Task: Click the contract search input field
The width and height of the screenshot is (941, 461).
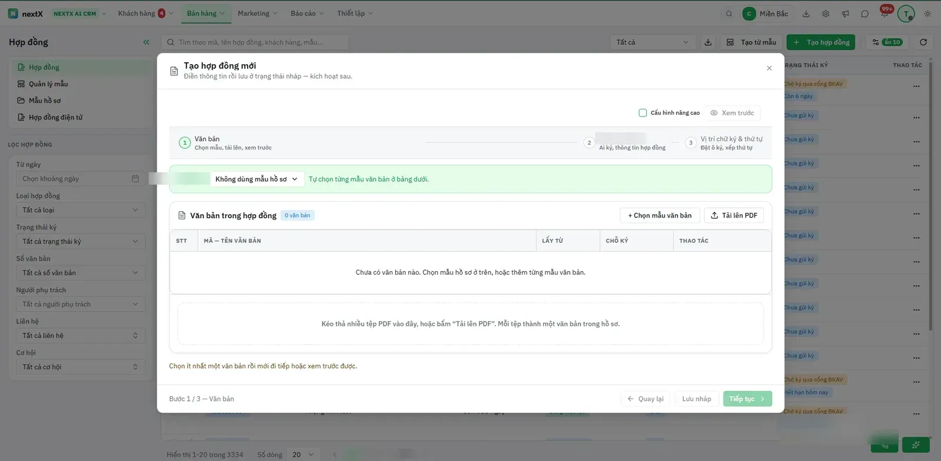Action: point(255,42)
